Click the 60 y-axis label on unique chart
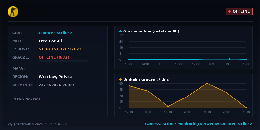Image resolution: width=260 pixels, height=130 pixels. 121,84
